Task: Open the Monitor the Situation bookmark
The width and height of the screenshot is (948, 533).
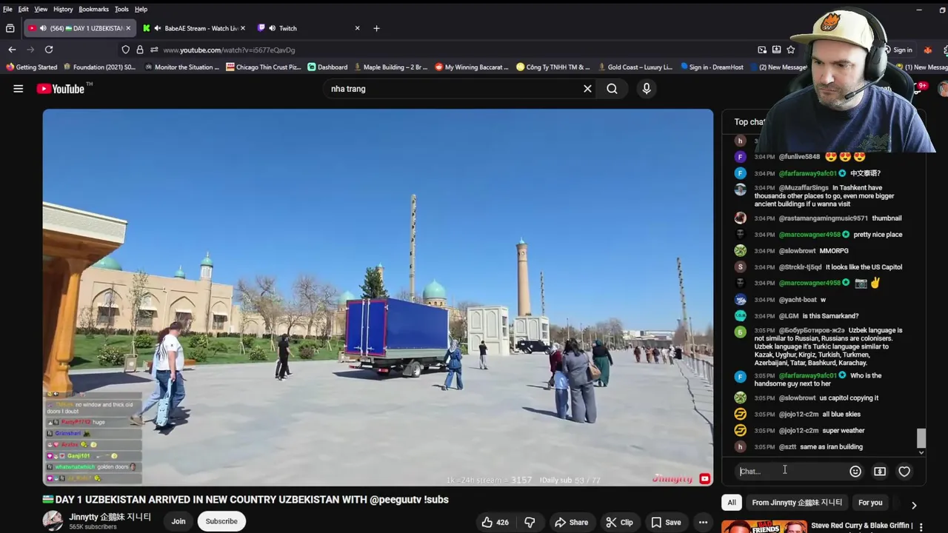Action: [182, 67]
